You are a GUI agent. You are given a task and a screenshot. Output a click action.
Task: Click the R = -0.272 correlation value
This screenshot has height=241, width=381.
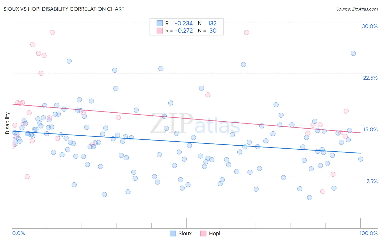179,31
